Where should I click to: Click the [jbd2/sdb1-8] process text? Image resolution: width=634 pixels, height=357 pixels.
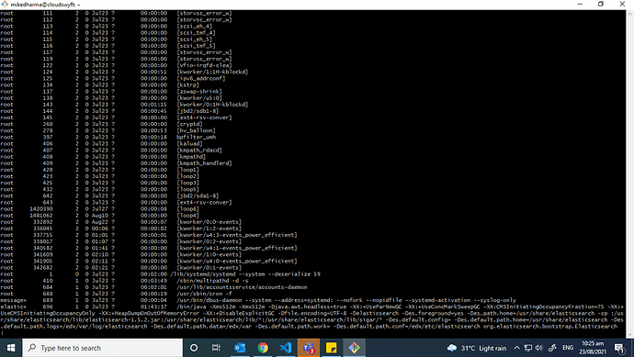(x=198, y=111)
